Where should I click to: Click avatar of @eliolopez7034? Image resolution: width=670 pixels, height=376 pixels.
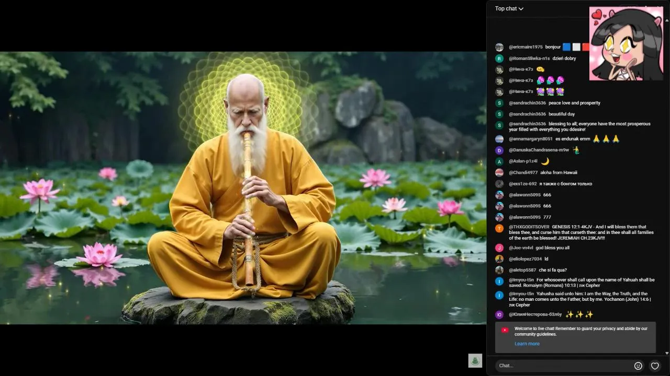(499, 259)
